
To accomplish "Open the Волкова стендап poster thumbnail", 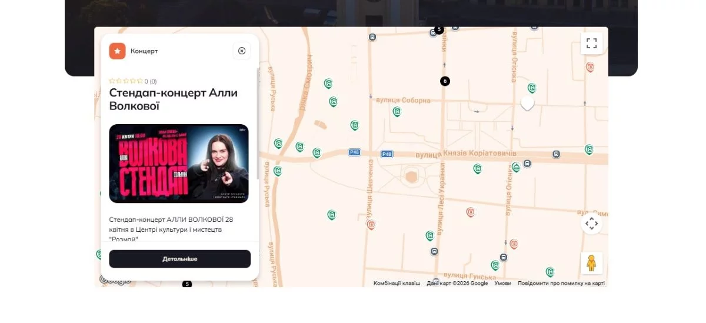I will click(x=179, y=164).
